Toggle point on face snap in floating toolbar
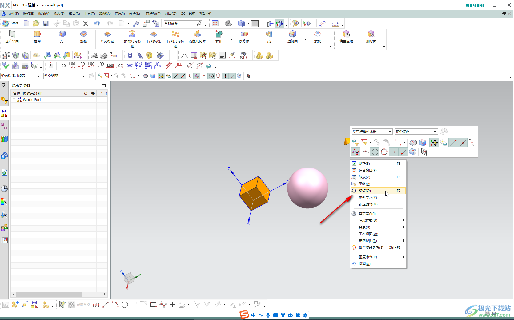The image size is (514, 320). point(413,152)
